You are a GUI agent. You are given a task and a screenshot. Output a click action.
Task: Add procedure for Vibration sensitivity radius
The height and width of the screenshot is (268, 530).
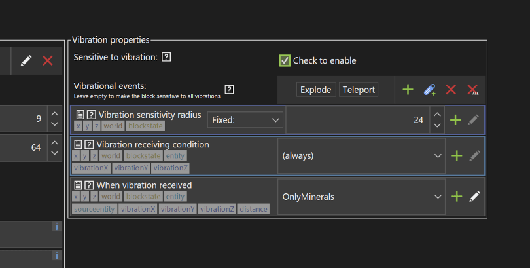(x=455, y=120)
